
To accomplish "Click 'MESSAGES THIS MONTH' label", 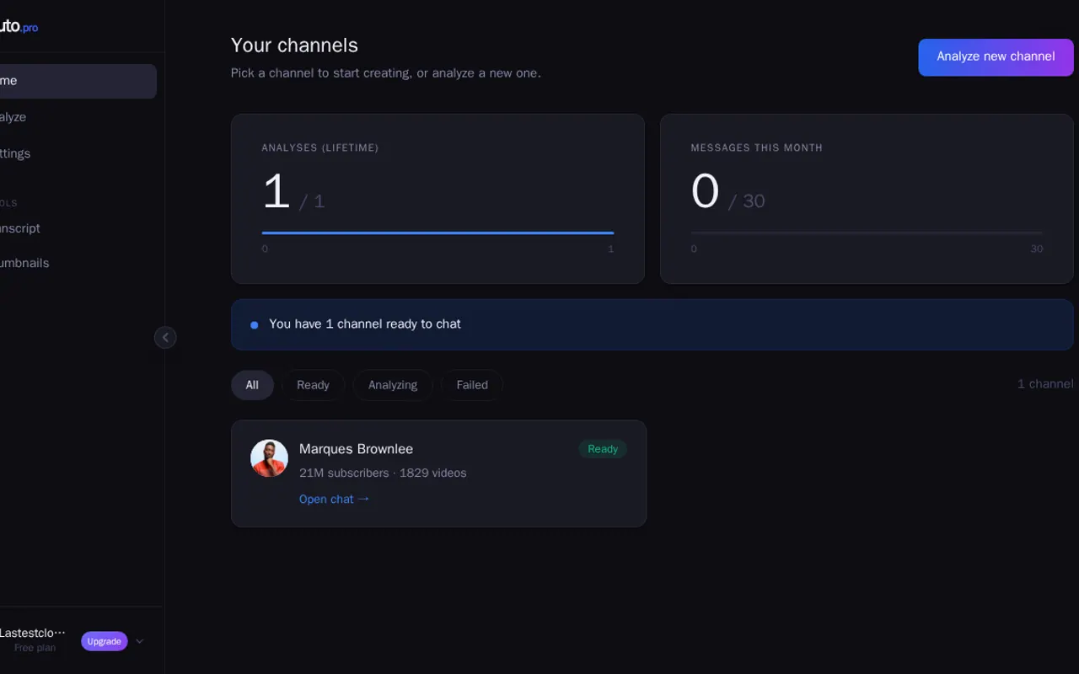I will coord(756,147).
